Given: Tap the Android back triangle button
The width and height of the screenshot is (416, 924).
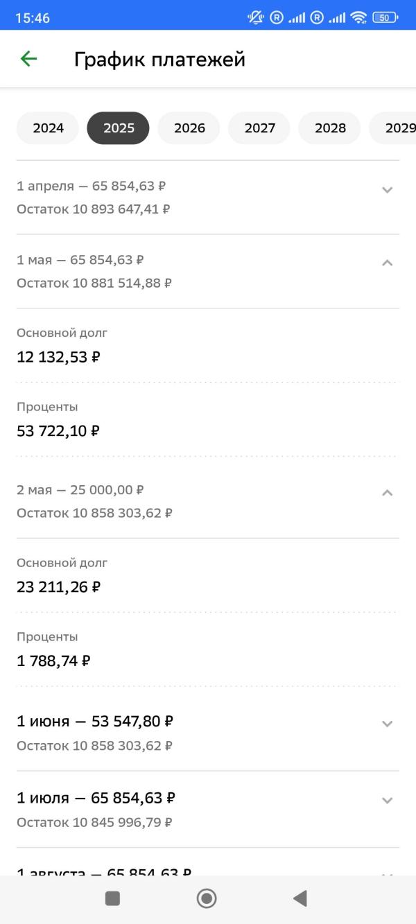Looking at the screenshot, I should point(300,898).
